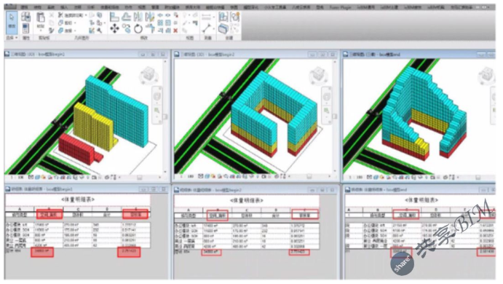
Task: Open view scale list in end 3D view
Action: pyautogui.click(x=356, y=177)
